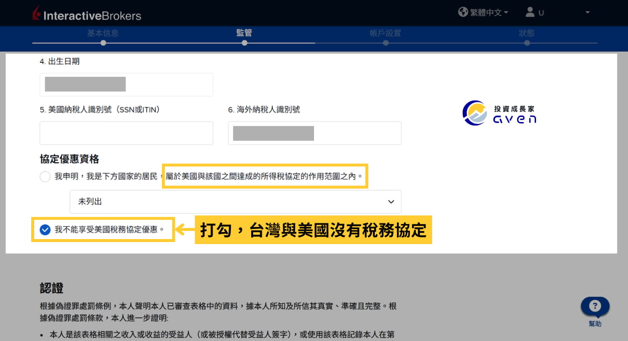Click the progress dot under 帳戶設置
The width and height of the screenshot is (628, 341).
(x=385, y=43)
